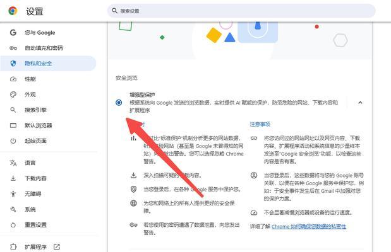This screenshot has height=252, width=391.
Task: Click 不会显著减慢浏览器或设备的运行速度 text
Action: pyautogui.click(x=308, y=212)
